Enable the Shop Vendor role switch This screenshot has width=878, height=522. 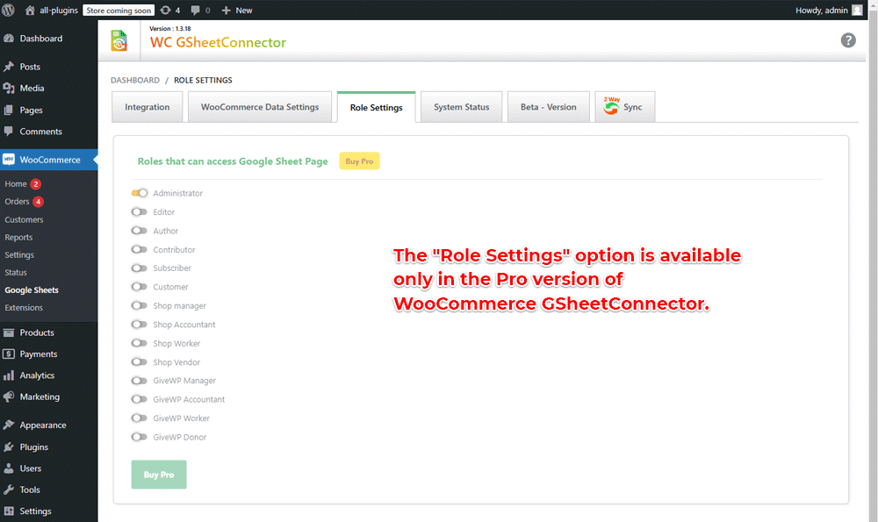(140, 362)
